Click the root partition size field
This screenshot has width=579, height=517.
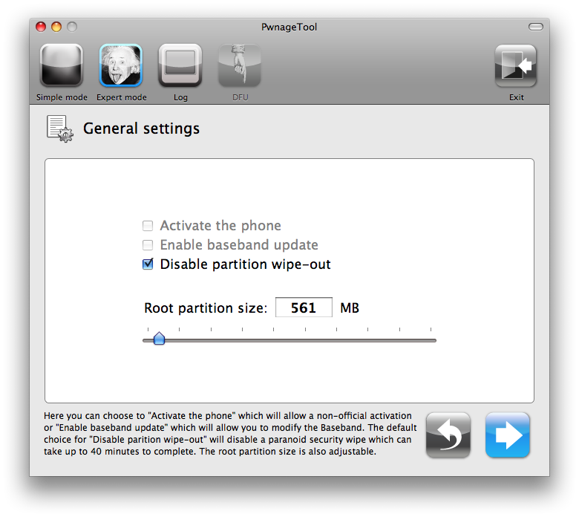[x=304, y=308]
